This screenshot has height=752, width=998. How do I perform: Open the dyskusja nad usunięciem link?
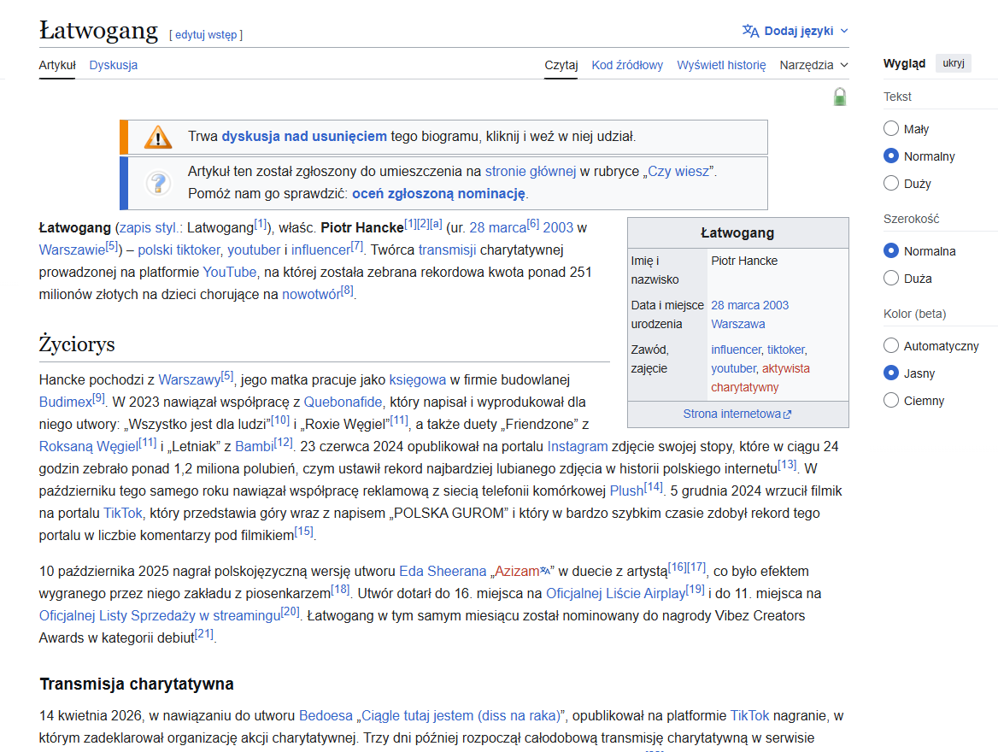[x=304, y=136]
